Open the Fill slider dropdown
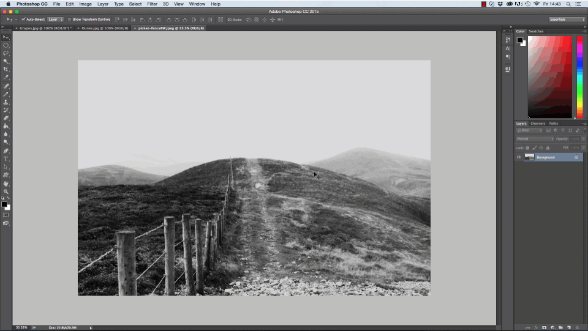 pos(584,148)
